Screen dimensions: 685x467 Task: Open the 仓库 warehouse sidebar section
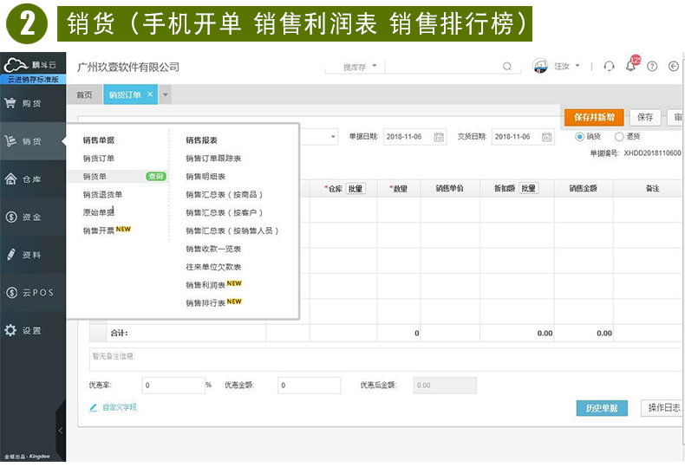pyautogui.click(x=33, y=179)
